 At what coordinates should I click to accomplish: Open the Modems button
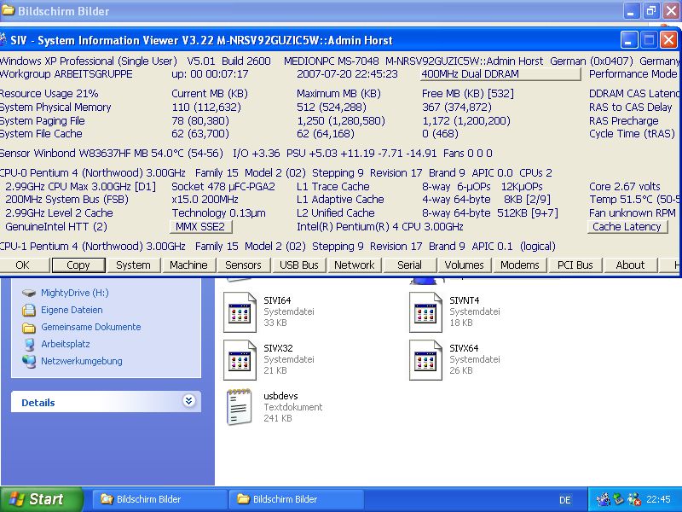tap(520, 265)
